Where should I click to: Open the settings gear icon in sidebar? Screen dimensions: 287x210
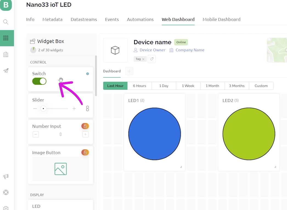click(6, 208)
